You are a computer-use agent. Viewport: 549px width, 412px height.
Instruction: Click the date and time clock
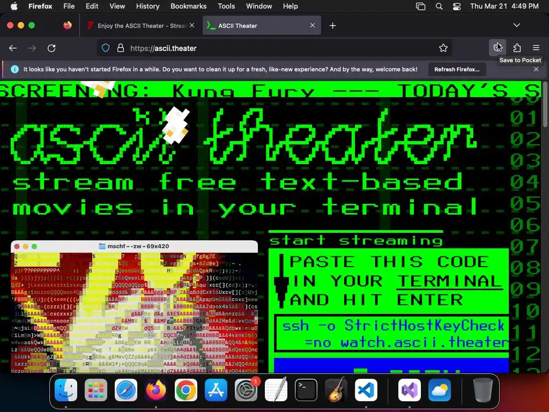(x=504, y=6)
